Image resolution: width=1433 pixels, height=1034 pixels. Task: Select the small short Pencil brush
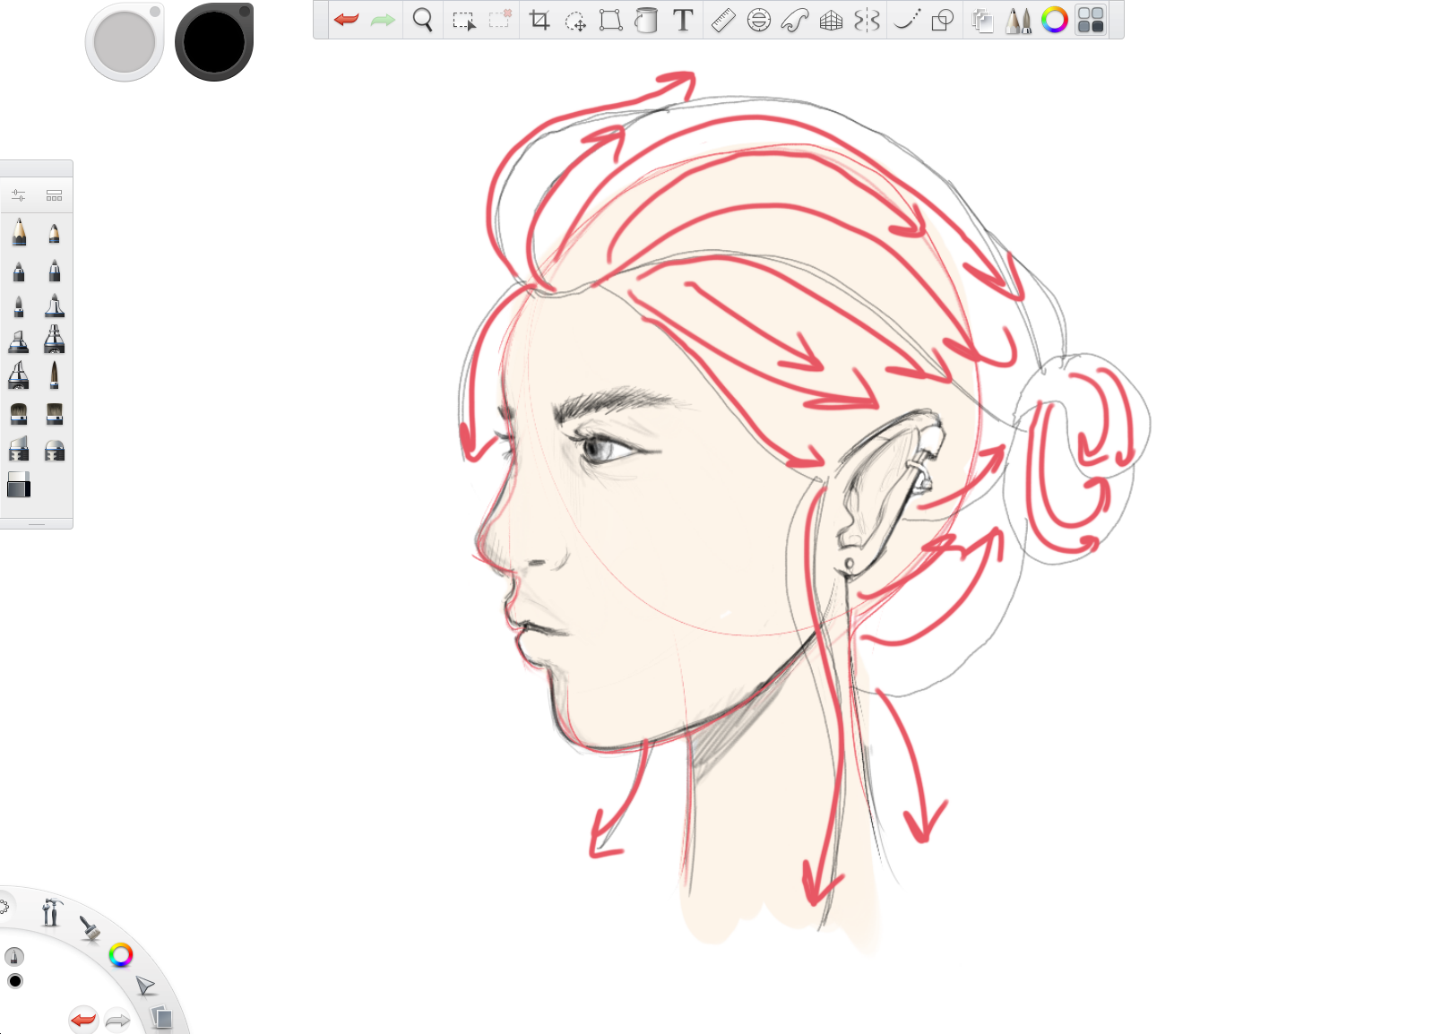click(54, 234)
